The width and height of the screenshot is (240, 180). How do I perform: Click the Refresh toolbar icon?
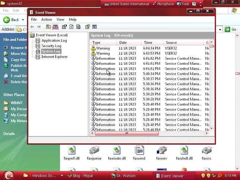71,27
